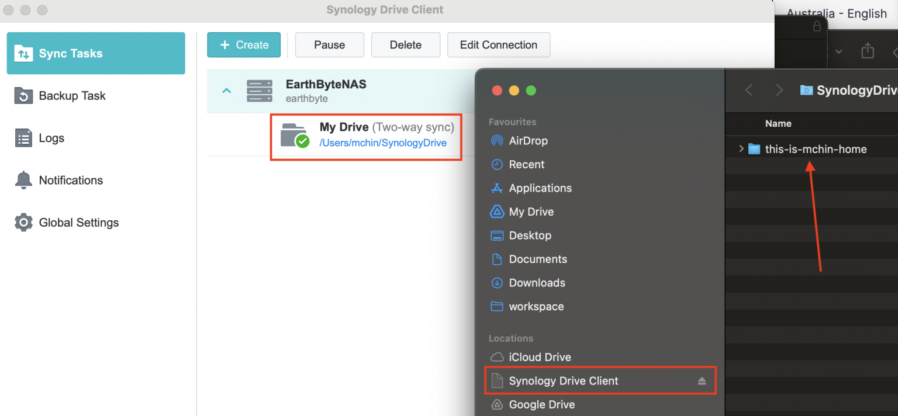Viewport: 898px width, 416px height.
Task: Collapse the EarthByteNAS connection entry
Action: coord(227,91)
